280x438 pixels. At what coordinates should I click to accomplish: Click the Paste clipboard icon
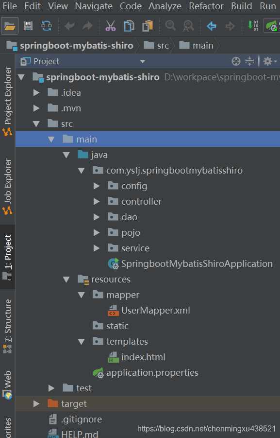click(x=147, y=26)
